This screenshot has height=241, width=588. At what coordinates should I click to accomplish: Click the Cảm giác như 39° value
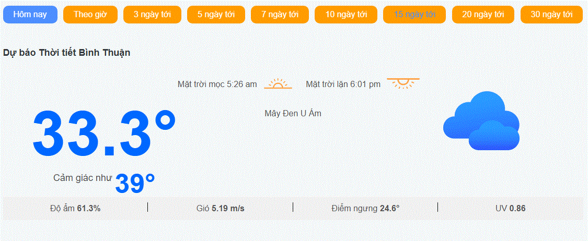point(135,183)
